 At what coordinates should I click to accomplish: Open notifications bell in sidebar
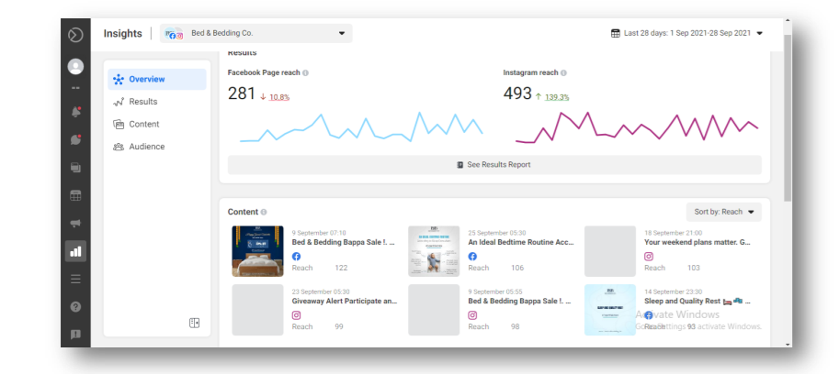point(75,112)
